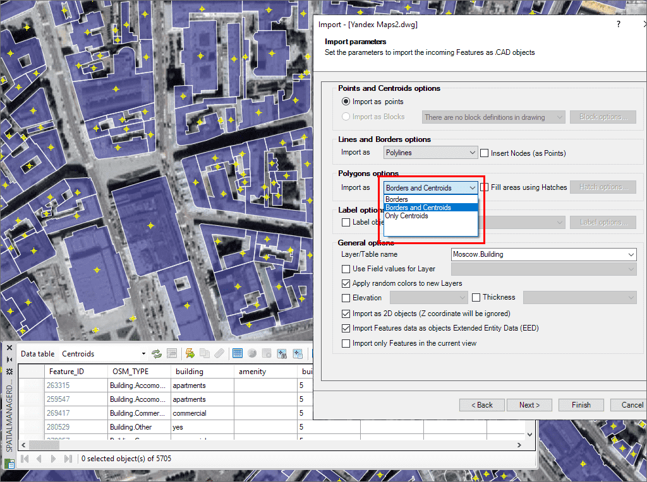Click the Feature_ID column header

[76, 372]
